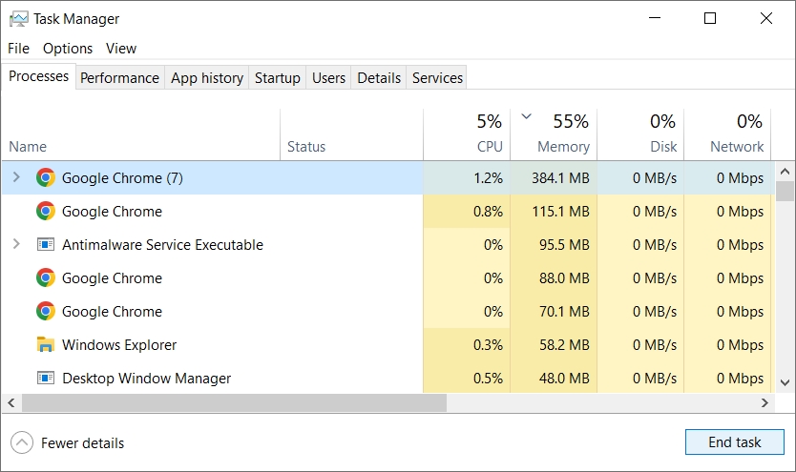796x472 pixels.
Task: Click the 1.2% CPU value
Action: coord(488,178)
